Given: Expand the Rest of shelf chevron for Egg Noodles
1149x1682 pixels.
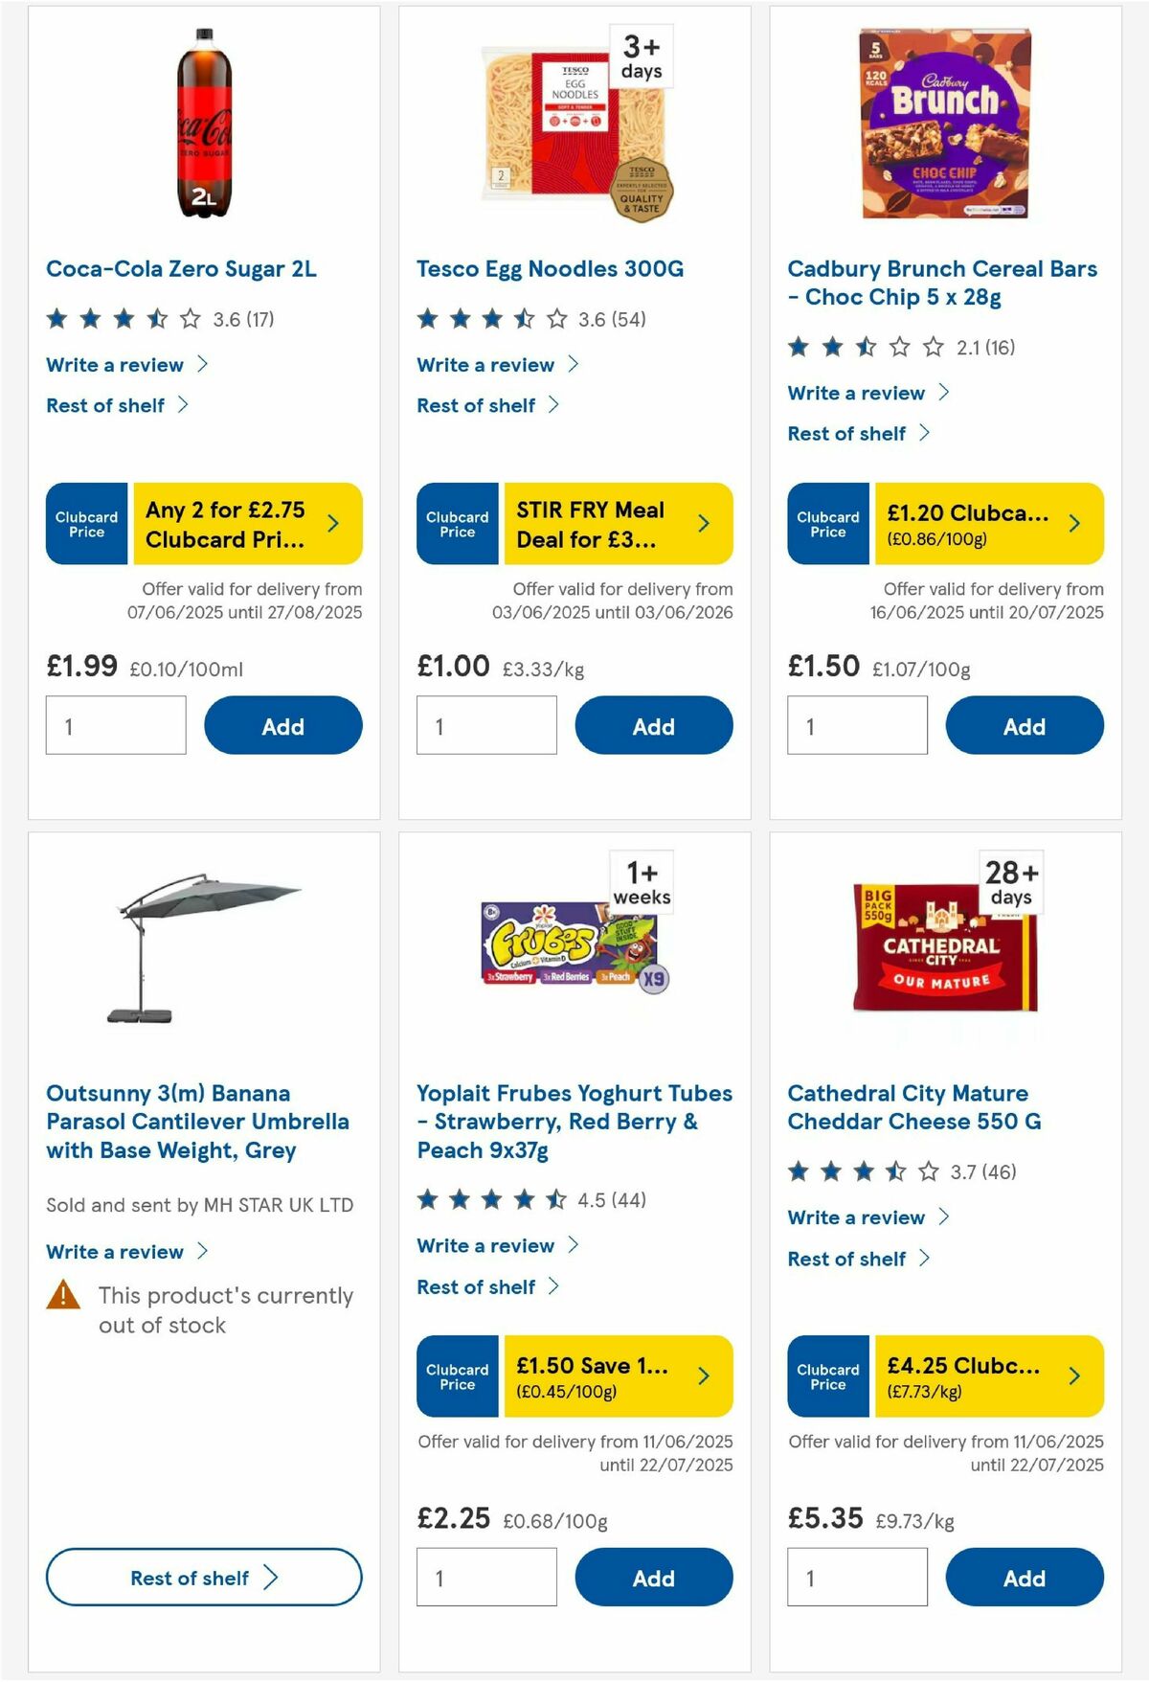Looking at the screenshot, I should point(553,405).
